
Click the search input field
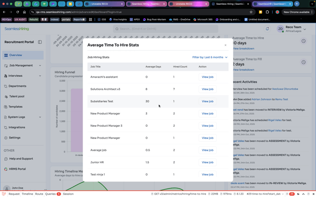click(x=165, y=29)
